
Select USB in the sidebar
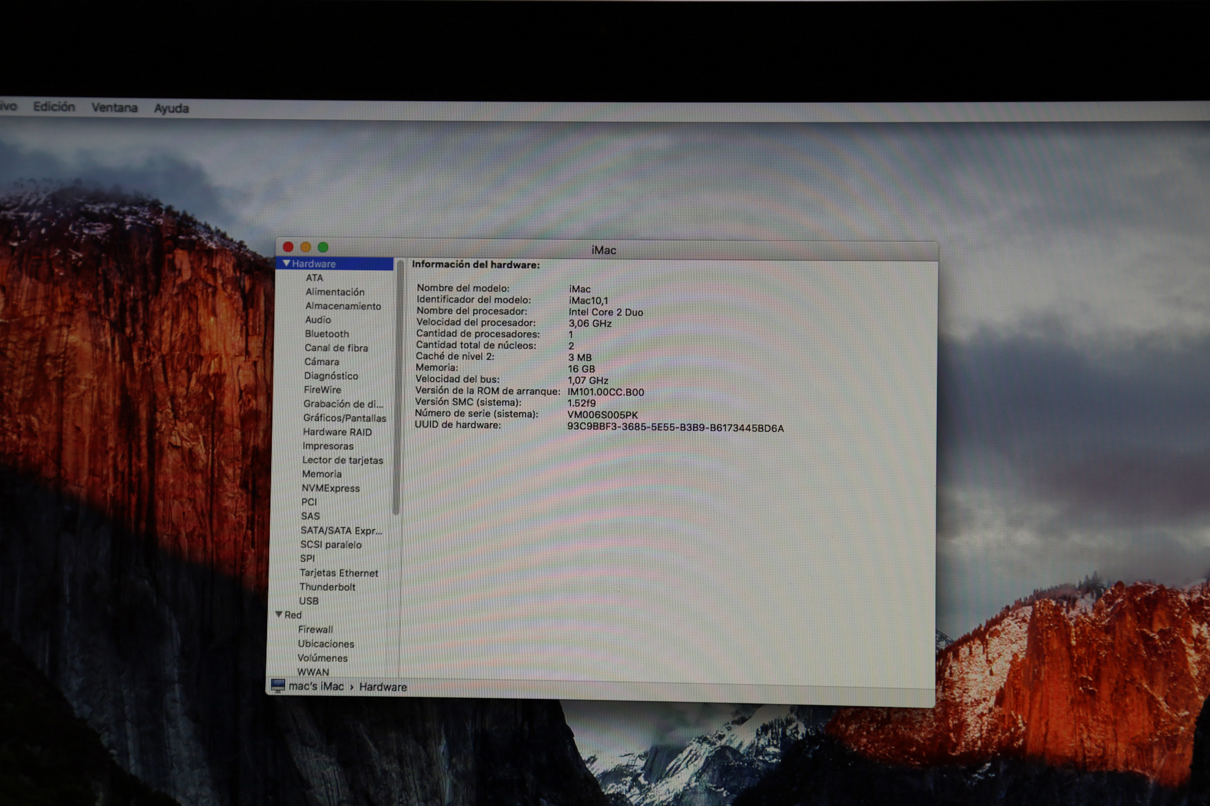coord(308,601)
